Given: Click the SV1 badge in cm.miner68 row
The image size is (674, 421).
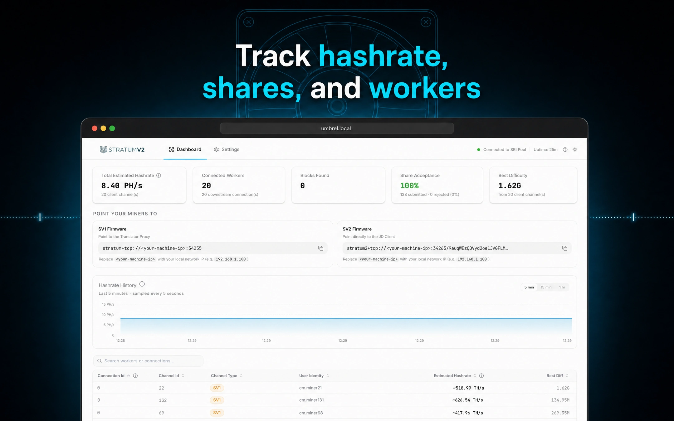Looking at the screenshot, I should [217, 413].
